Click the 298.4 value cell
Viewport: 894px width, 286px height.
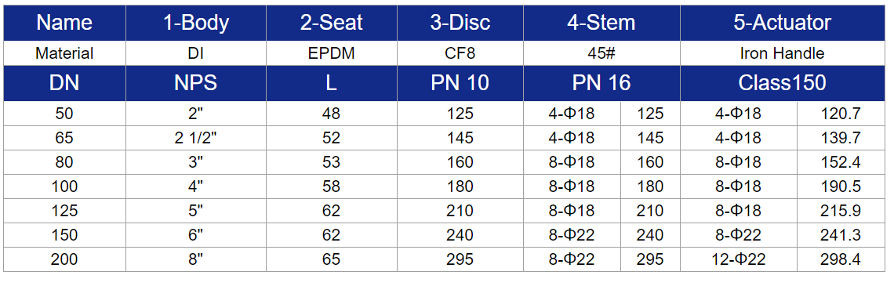(841, 260)
